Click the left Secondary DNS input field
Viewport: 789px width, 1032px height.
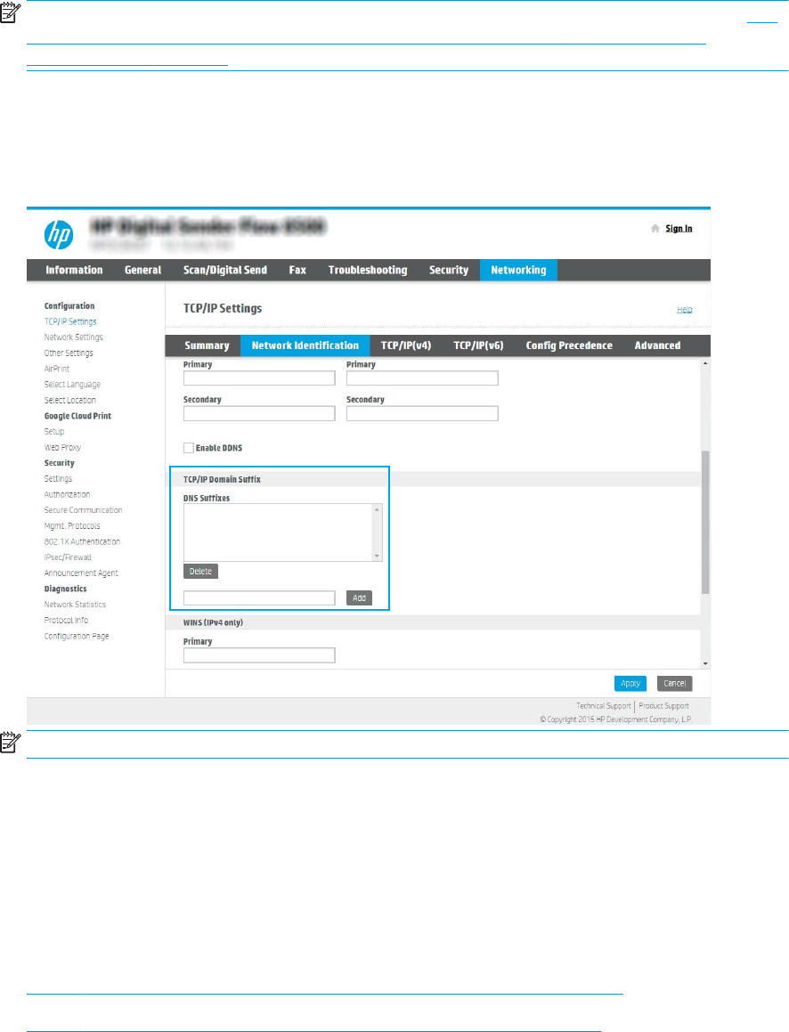(259, 413)
